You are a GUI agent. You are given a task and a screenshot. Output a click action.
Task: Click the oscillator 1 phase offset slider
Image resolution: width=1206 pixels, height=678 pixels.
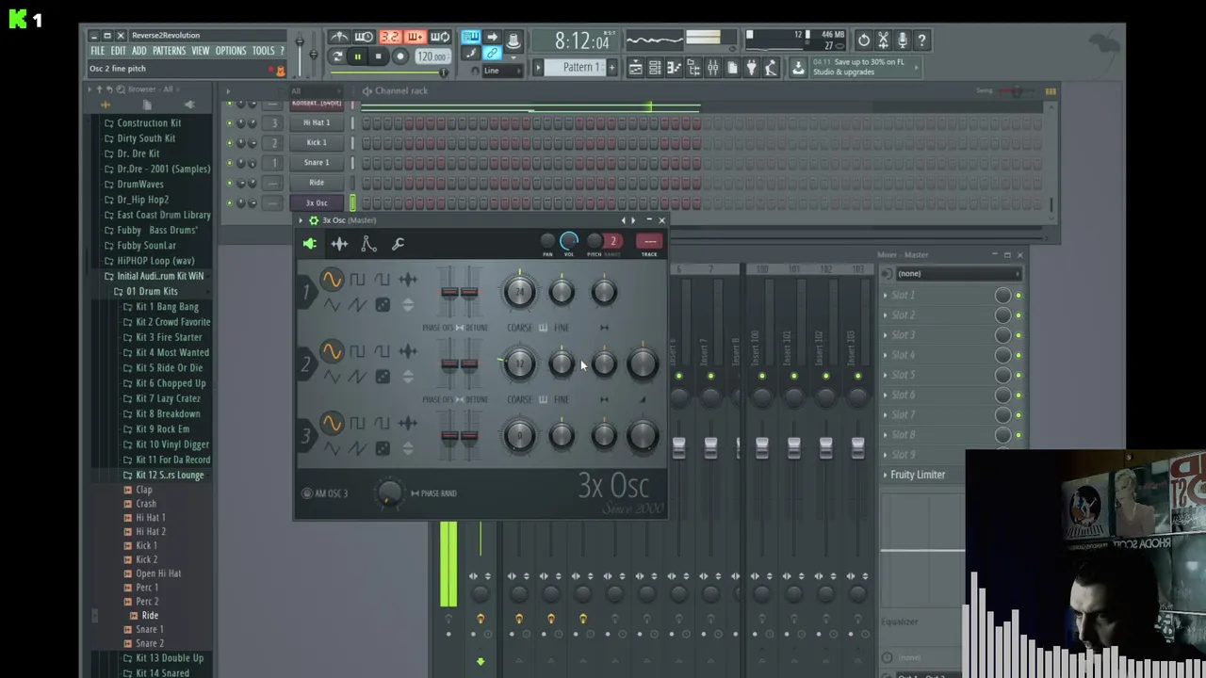pos(449,292)
